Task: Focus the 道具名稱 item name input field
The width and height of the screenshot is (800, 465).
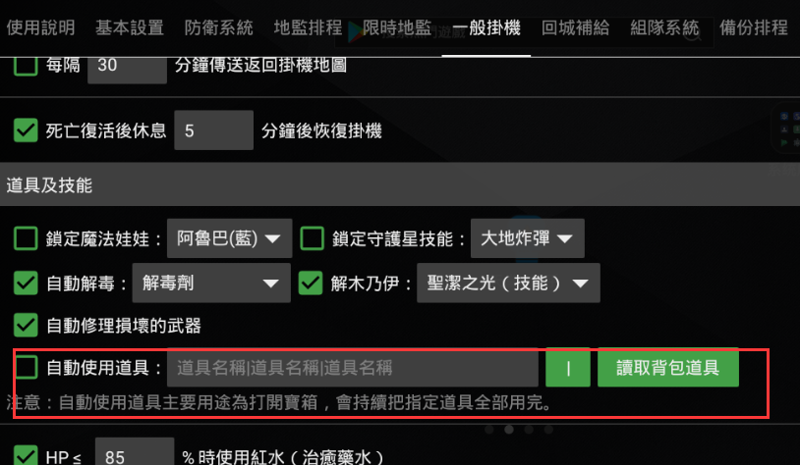Action: (x=353, y=367)
